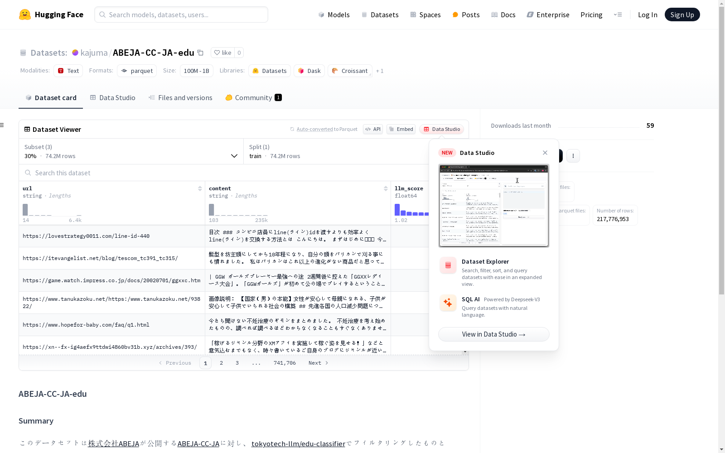Click the search magnifier in dataset search

28,173
